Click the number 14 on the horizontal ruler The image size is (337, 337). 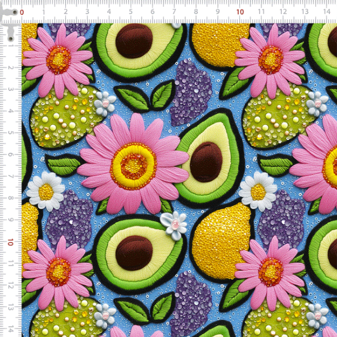[x=327, y=12]
